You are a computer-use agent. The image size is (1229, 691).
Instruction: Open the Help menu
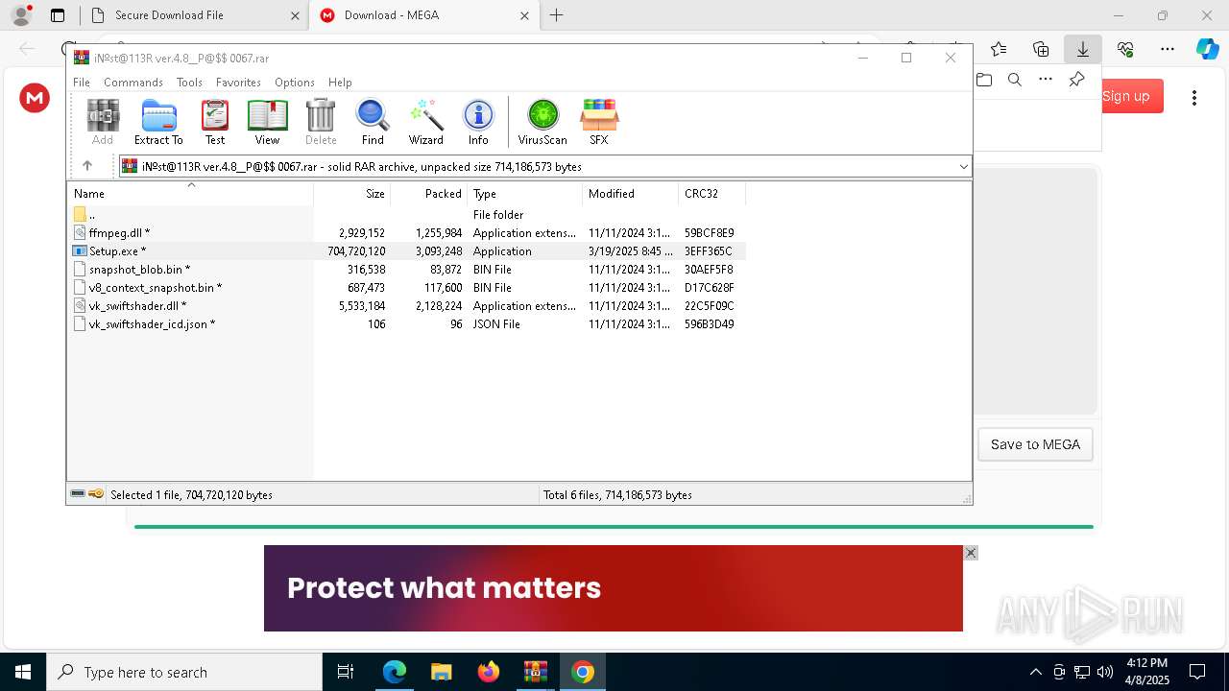340,83
